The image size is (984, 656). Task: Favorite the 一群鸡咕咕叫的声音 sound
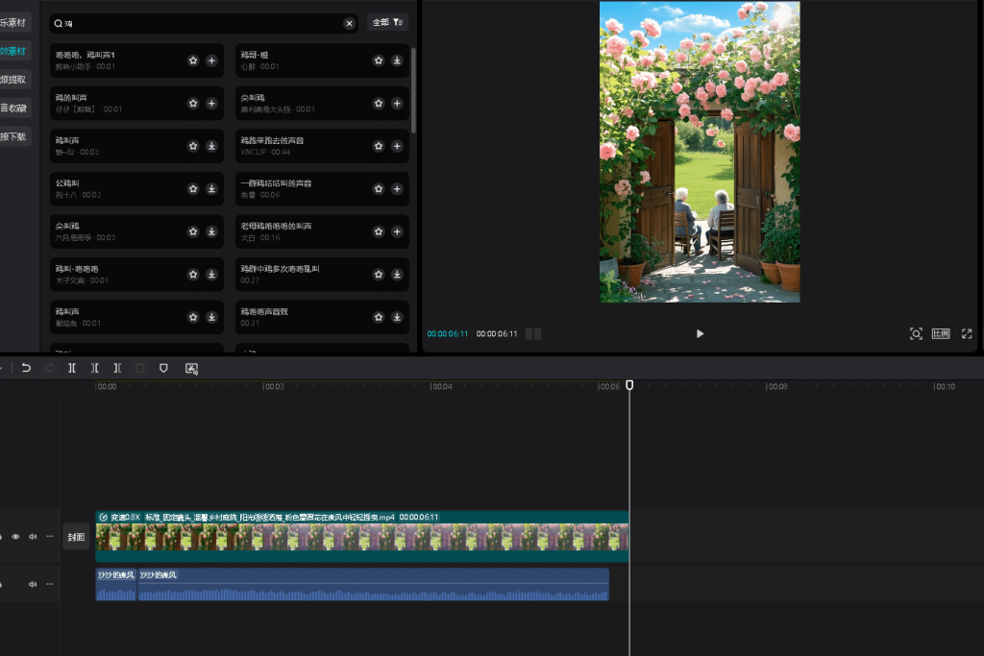click(379, 188)
